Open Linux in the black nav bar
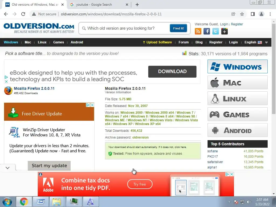The image size is (276, 207). pyautogui.click(x=42, y=42)
